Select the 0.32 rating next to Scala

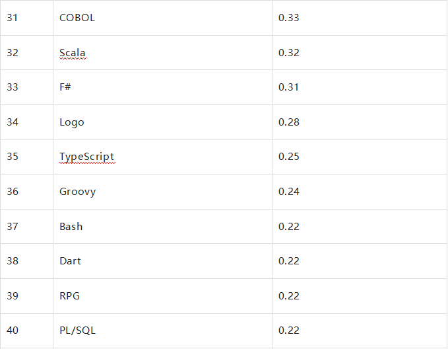click(x=288, y=53)
